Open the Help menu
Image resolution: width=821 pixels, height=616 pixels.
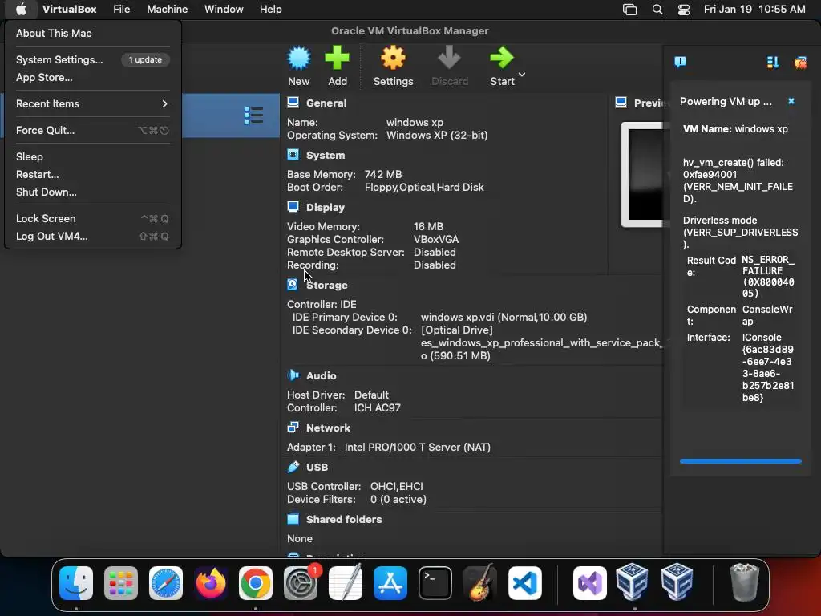(x=271, y=9)
